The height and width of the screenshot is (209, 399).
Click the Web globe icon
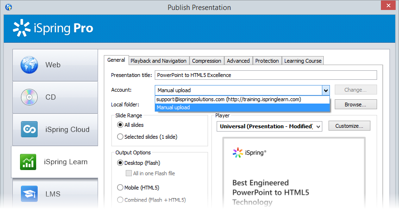tap(29, 65)
